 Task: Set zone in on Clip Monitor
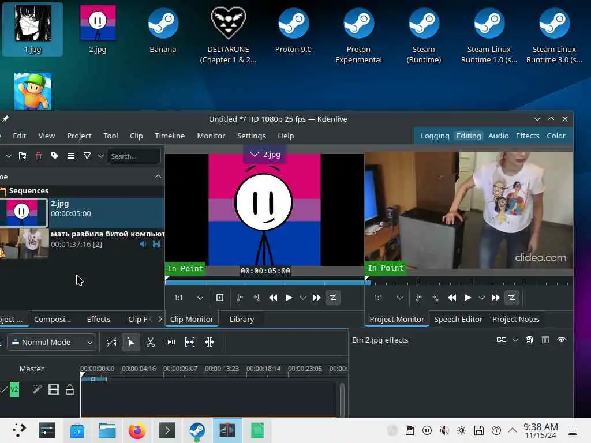(x=240, y=298)
